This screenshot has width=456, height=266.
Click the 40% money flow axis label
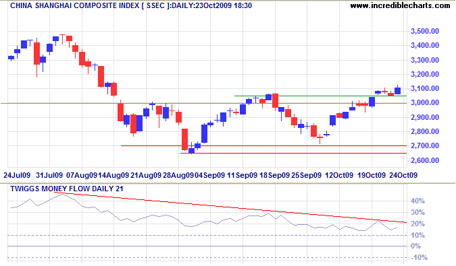coord(417,201)
